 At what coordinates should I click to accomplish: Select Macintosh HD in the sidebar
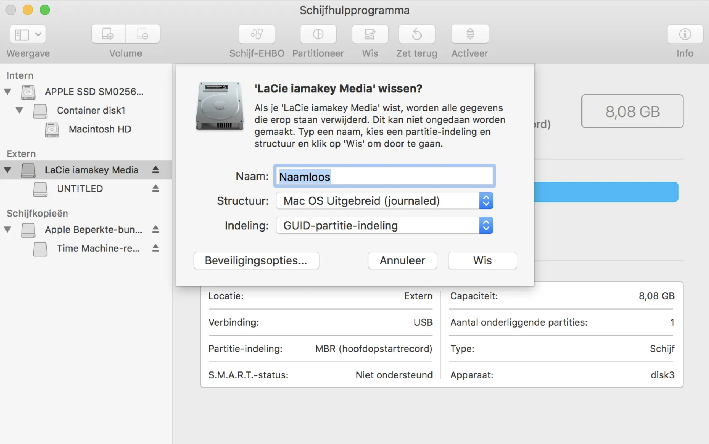coord(100,129)
